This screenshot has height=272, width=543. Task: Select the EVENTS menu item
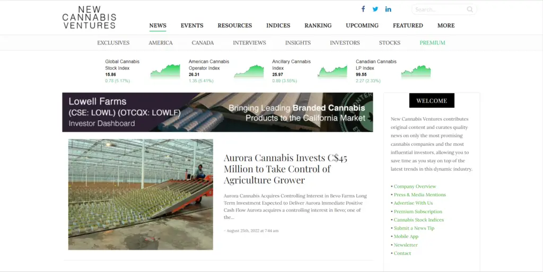192,25
